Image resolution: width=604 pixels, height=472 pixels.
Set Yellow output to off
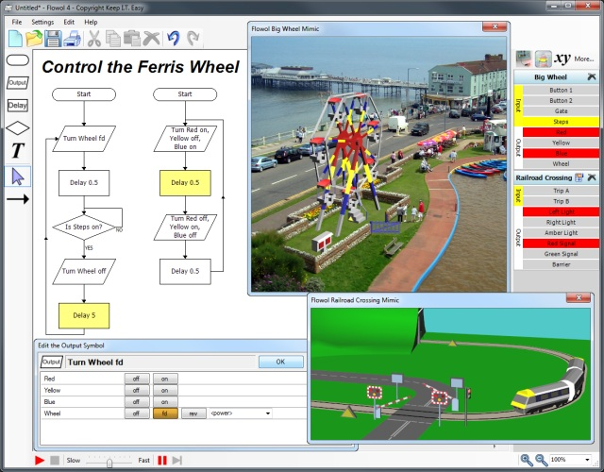click(x=137, y=390)
